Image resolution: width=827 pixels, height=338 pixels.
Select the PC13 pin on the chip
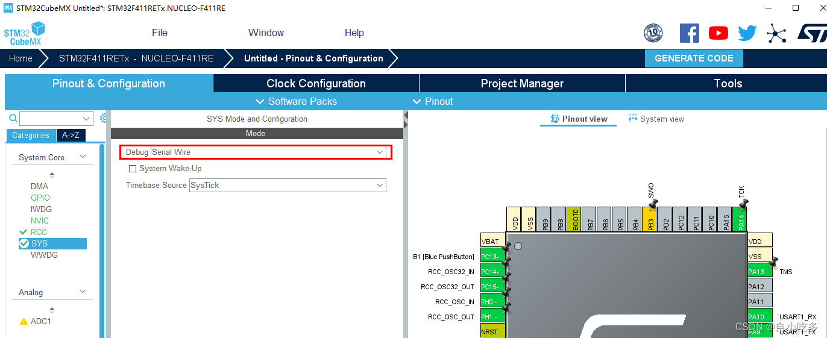click(x=492, y=256)
